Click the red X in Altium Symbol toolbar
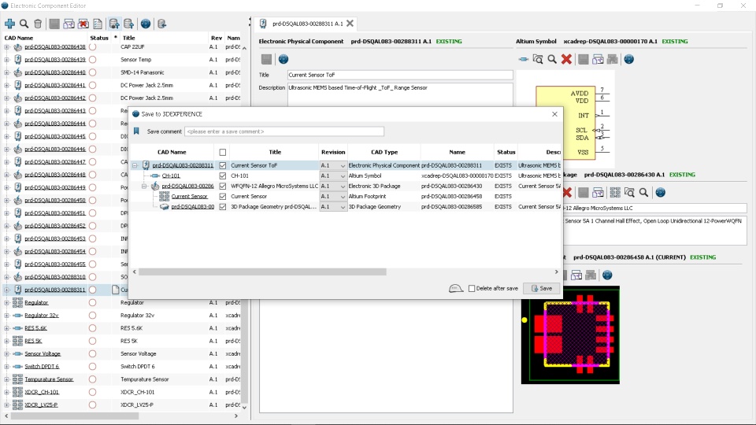756x425 pixels. [566, 59]
